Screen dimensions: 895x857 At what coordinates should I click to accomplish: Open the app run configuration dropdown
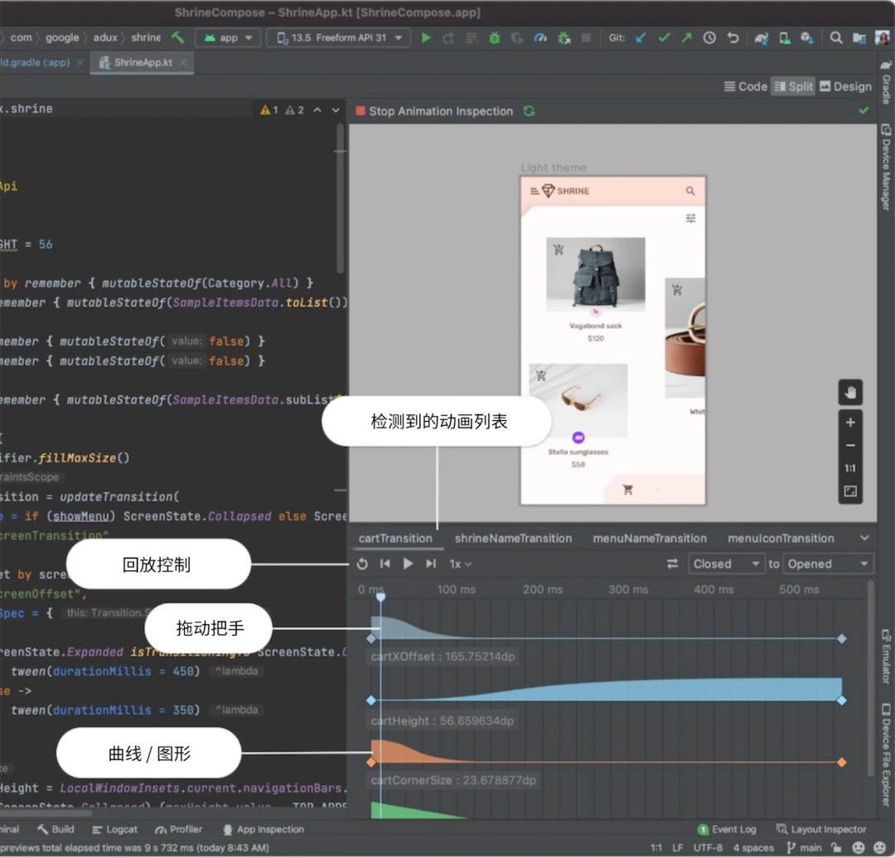click(228, 38)
